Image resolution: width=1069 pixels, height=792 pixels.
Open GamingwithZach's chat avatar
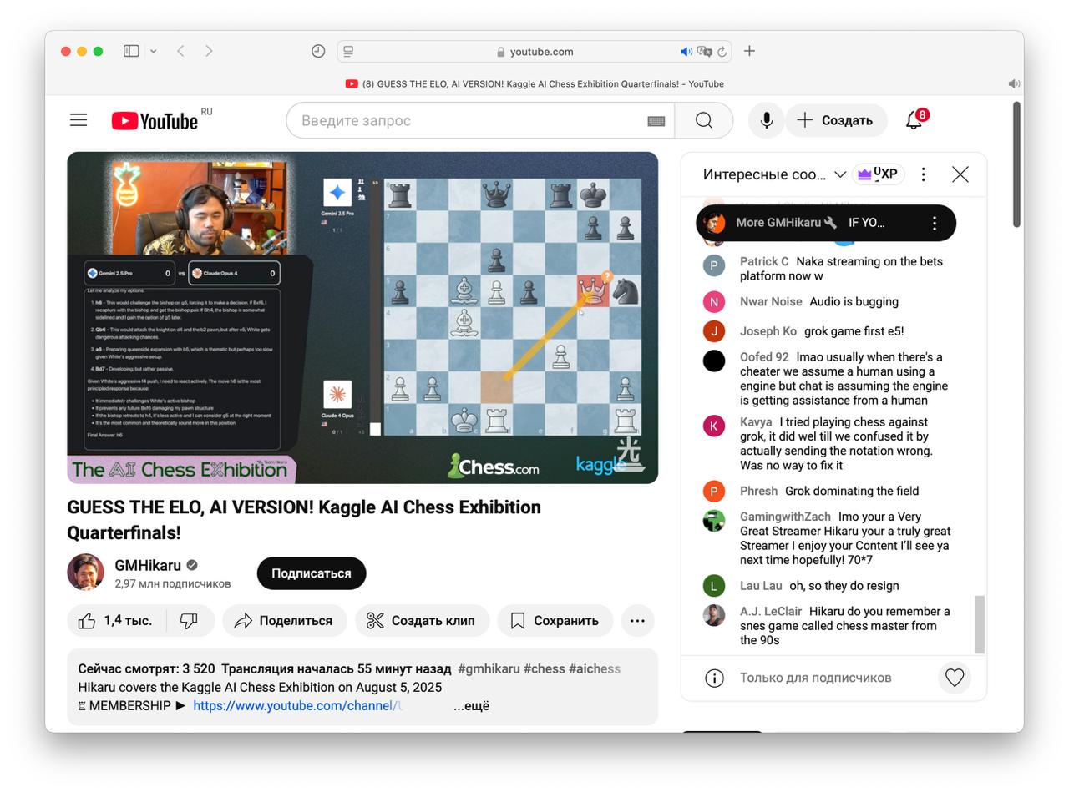point(714,521)
